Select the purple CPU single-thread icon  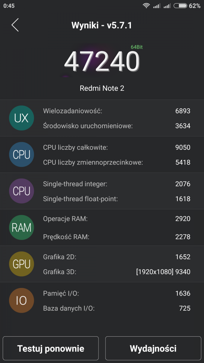click(21, 191)
